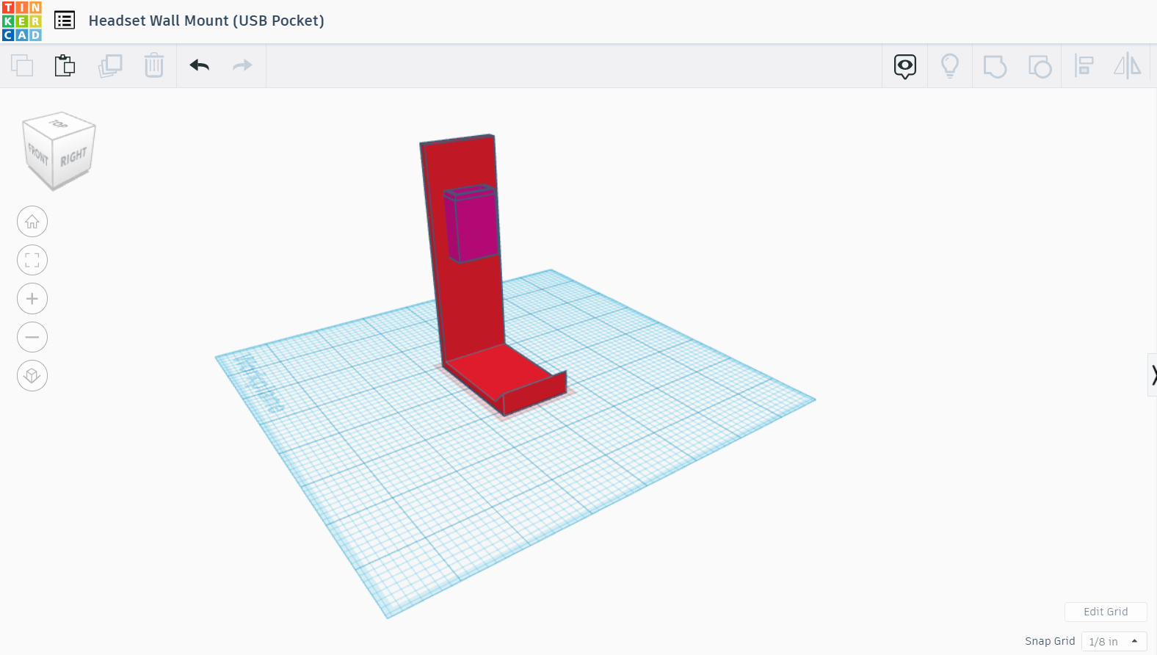1157x655 pixels.
Task: Undo the last action
Action: point(200,66)
